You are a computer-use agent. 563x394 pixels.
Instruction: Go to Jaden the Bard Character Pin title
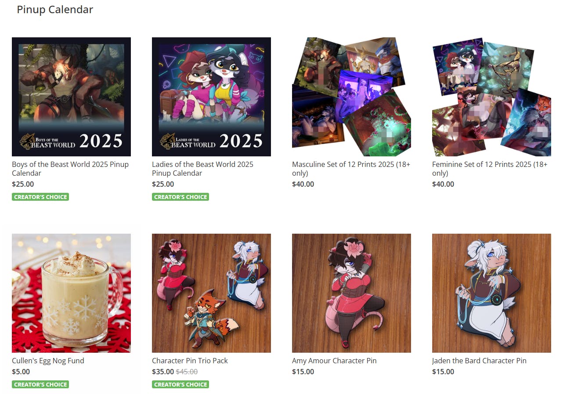[x=479, y=361]
